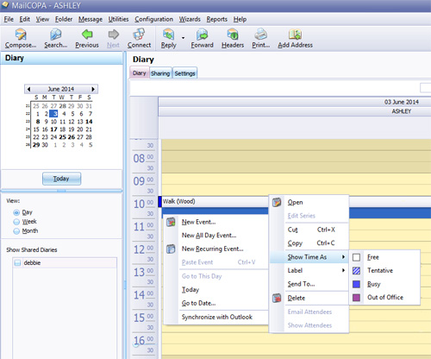The height and width of the screenshot is (359, 431).
Task: Click the 13:00 time slot label
Action: coord(143,272)
